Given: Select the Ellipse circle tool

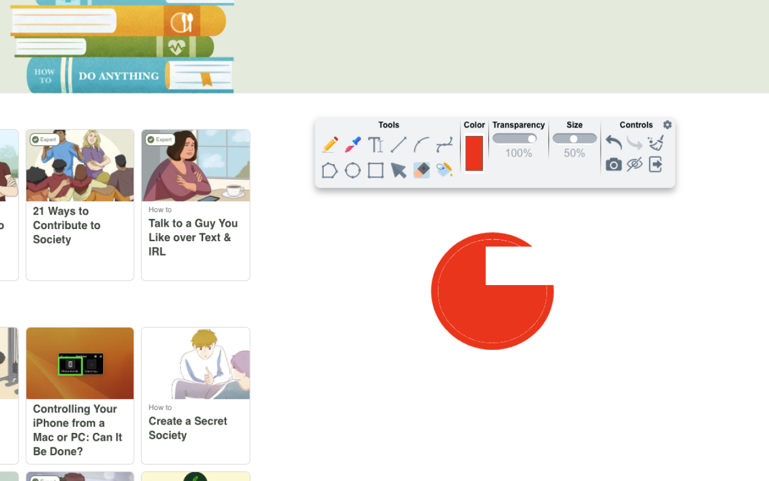Looking at the screenshot, I should (353, 170).
